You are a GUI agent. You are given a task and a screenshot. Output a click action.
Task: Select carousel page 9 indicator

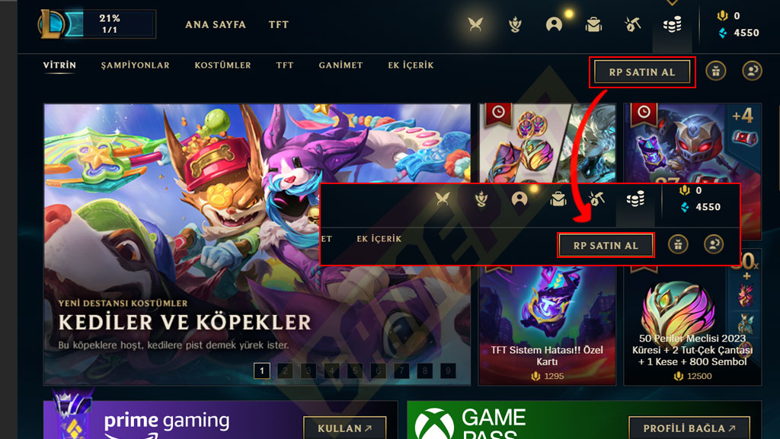pyautogui.click(x=448, y=371)
